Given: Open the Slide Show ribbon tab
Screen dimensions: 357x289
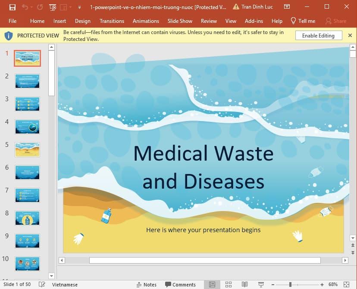Looking at the screenshot, I should pyautogui.click(x=180, y=21).
